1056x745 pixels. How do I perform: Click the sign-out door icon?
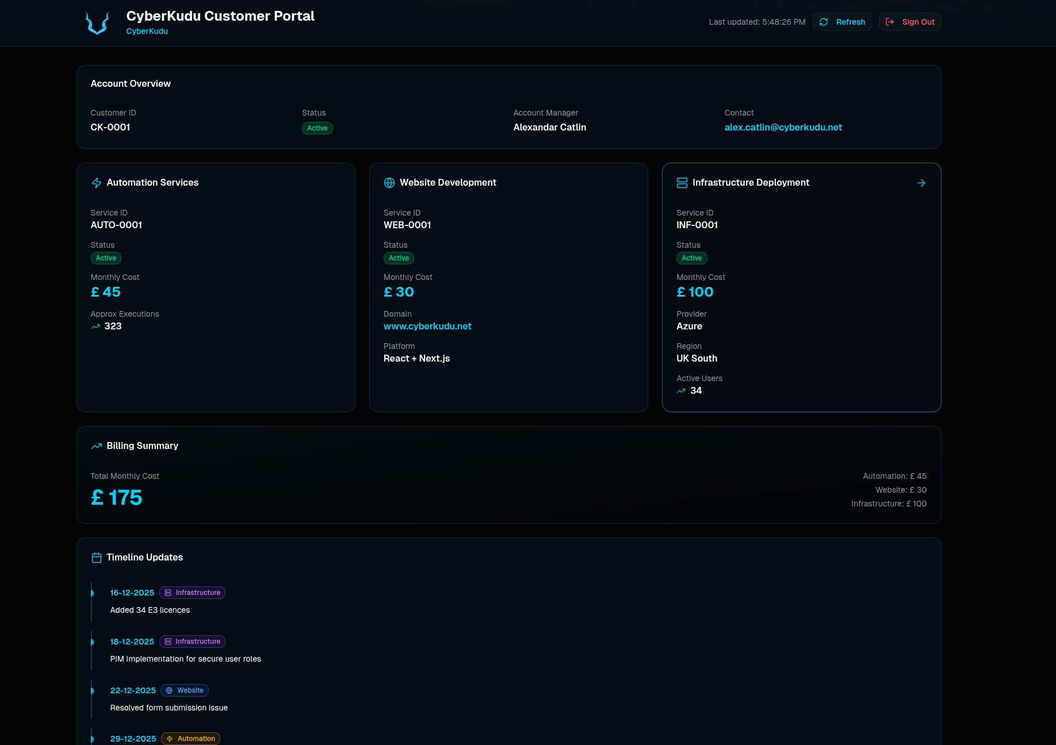890,21
